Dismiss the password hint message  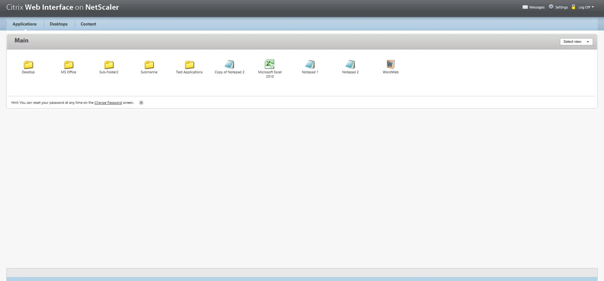coord(141,103)
